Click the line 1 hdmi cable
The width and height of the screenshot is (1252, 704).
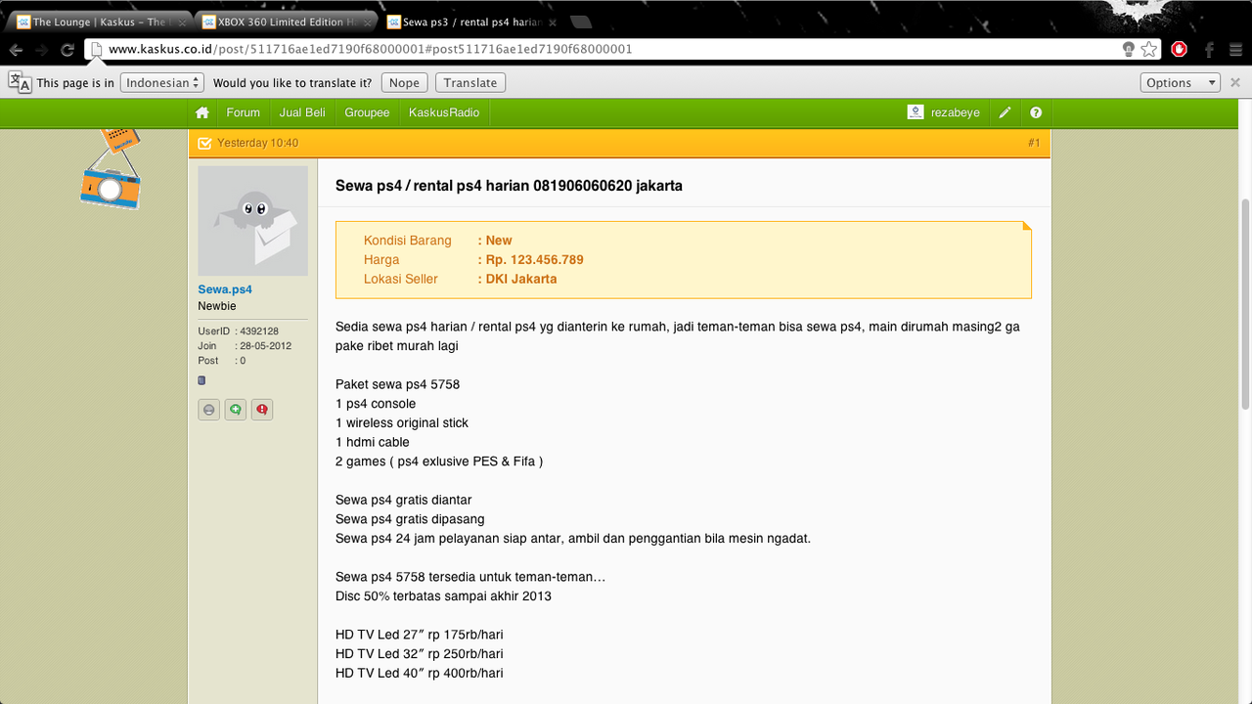373,442
